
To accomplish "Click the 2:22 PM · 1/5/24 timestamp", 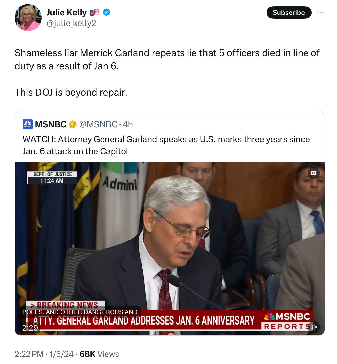I will click(x=44, y=354).
